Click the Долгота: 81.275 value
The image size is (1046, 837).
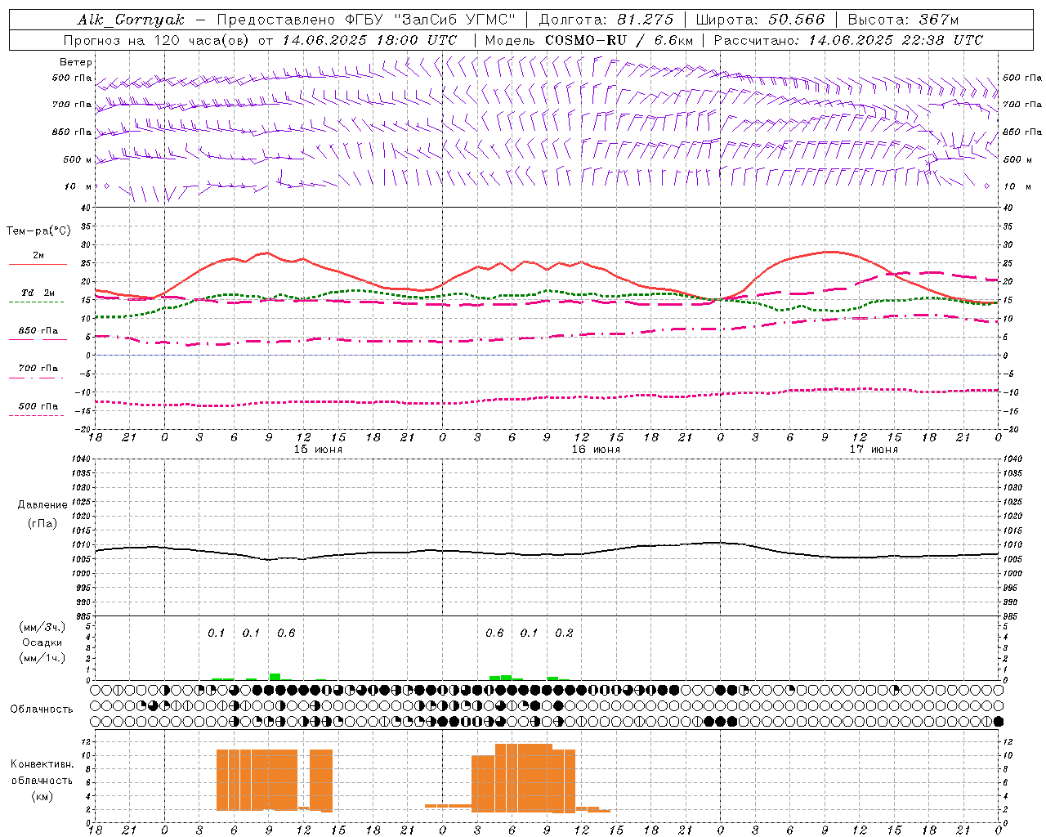[x=606, y=20]
